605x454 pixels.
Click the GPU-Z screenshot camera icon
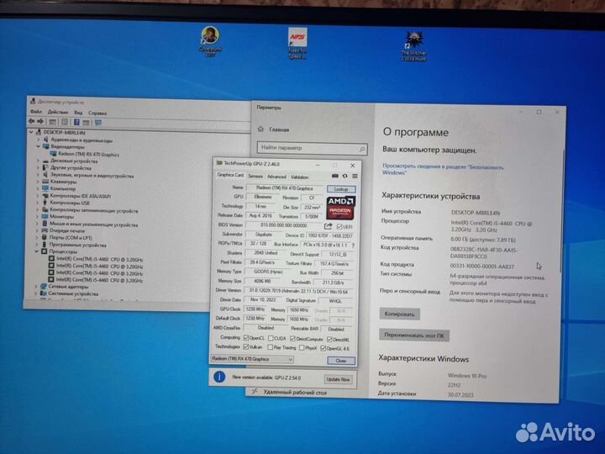335,176
